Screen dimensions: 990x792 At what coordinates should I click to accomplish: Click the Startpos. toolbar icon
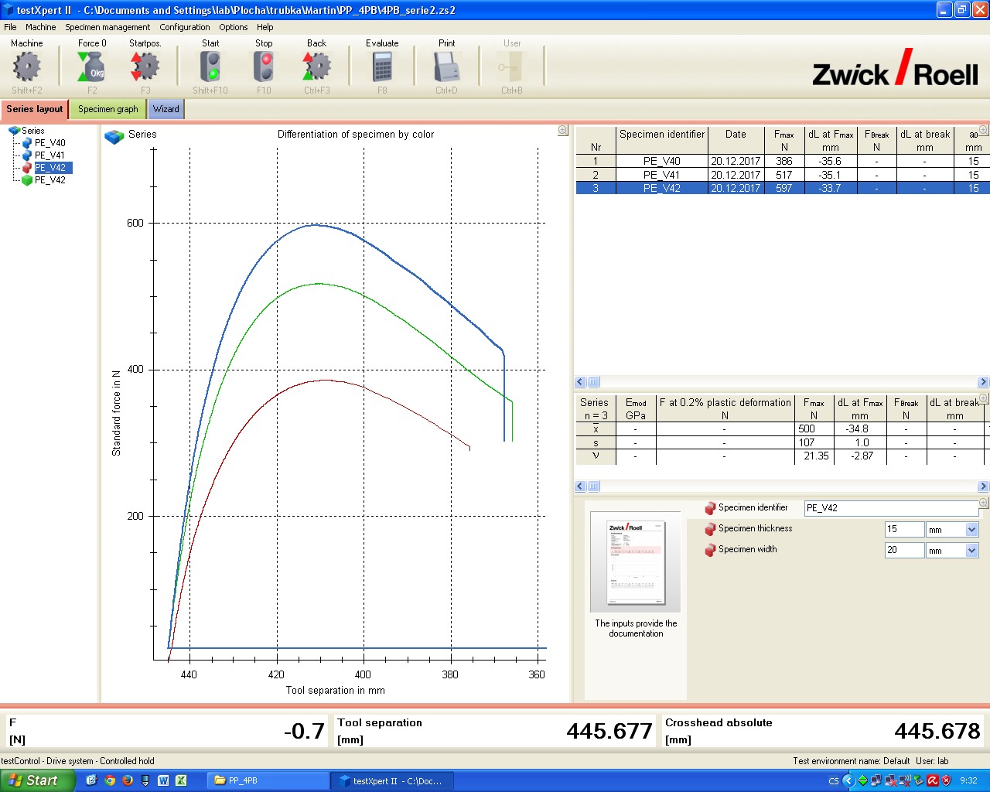tap(145, 67)
